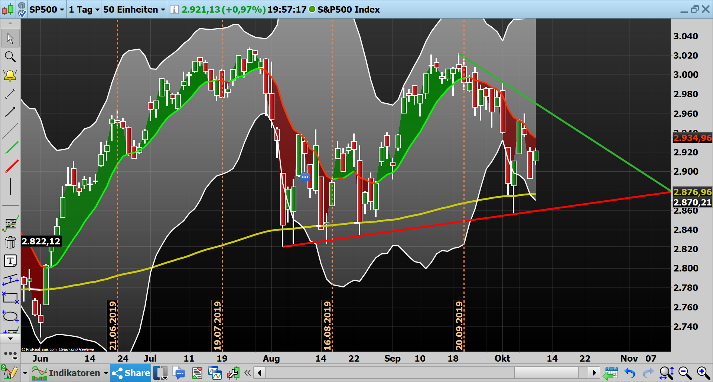Click the 16.08.2019 vertical date marker label

(327, 326)
